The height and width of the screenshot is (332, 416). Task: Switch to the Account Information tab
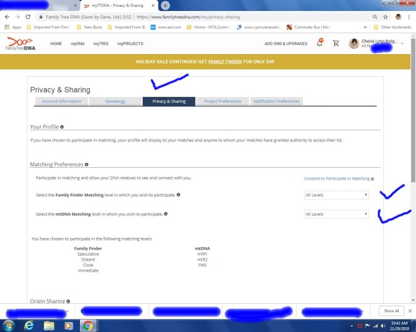tap(62, 101)
